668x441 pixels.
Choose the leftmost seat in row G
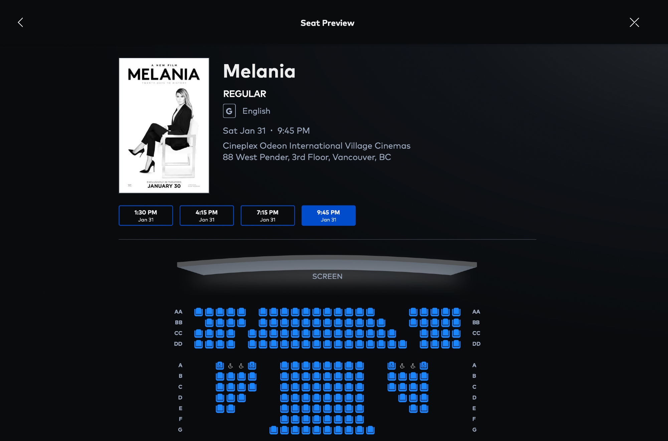[x=274, y=430]
